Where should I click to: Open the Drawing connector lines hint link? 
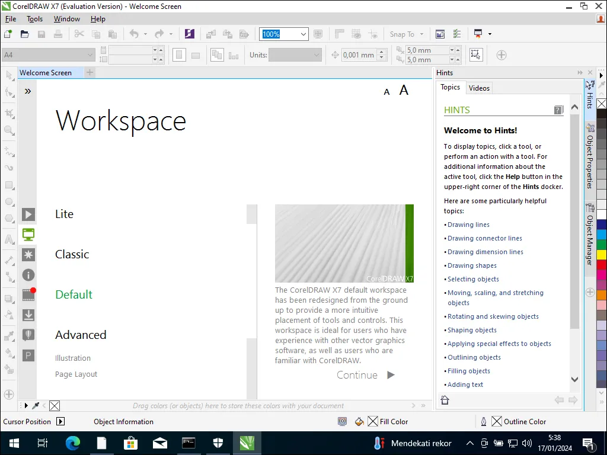point(484,238)
